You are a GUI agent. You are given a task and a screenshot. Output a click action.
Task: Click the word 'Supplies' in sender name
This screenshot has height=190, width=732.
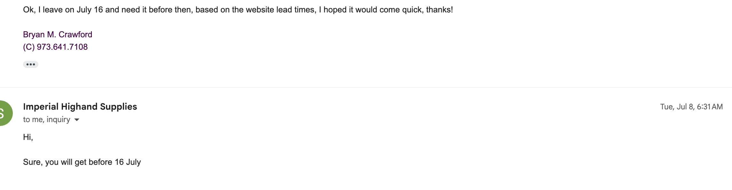(x=118, y=107)
